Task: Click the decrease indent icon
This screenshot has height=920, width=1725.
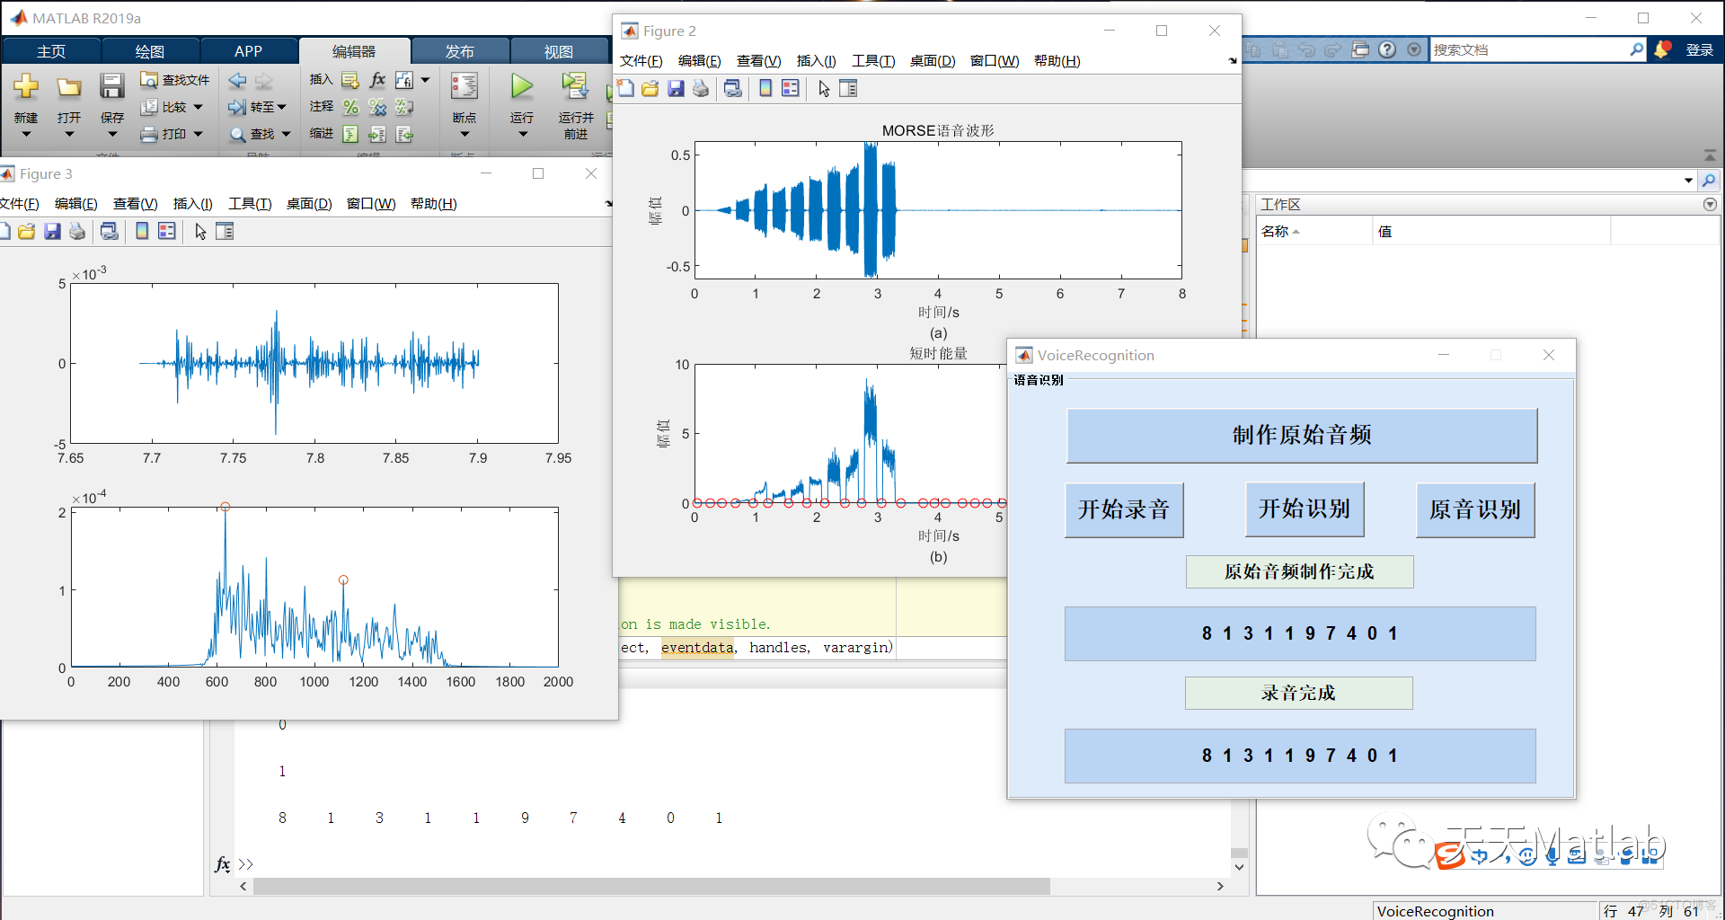Action: point(404,134)
